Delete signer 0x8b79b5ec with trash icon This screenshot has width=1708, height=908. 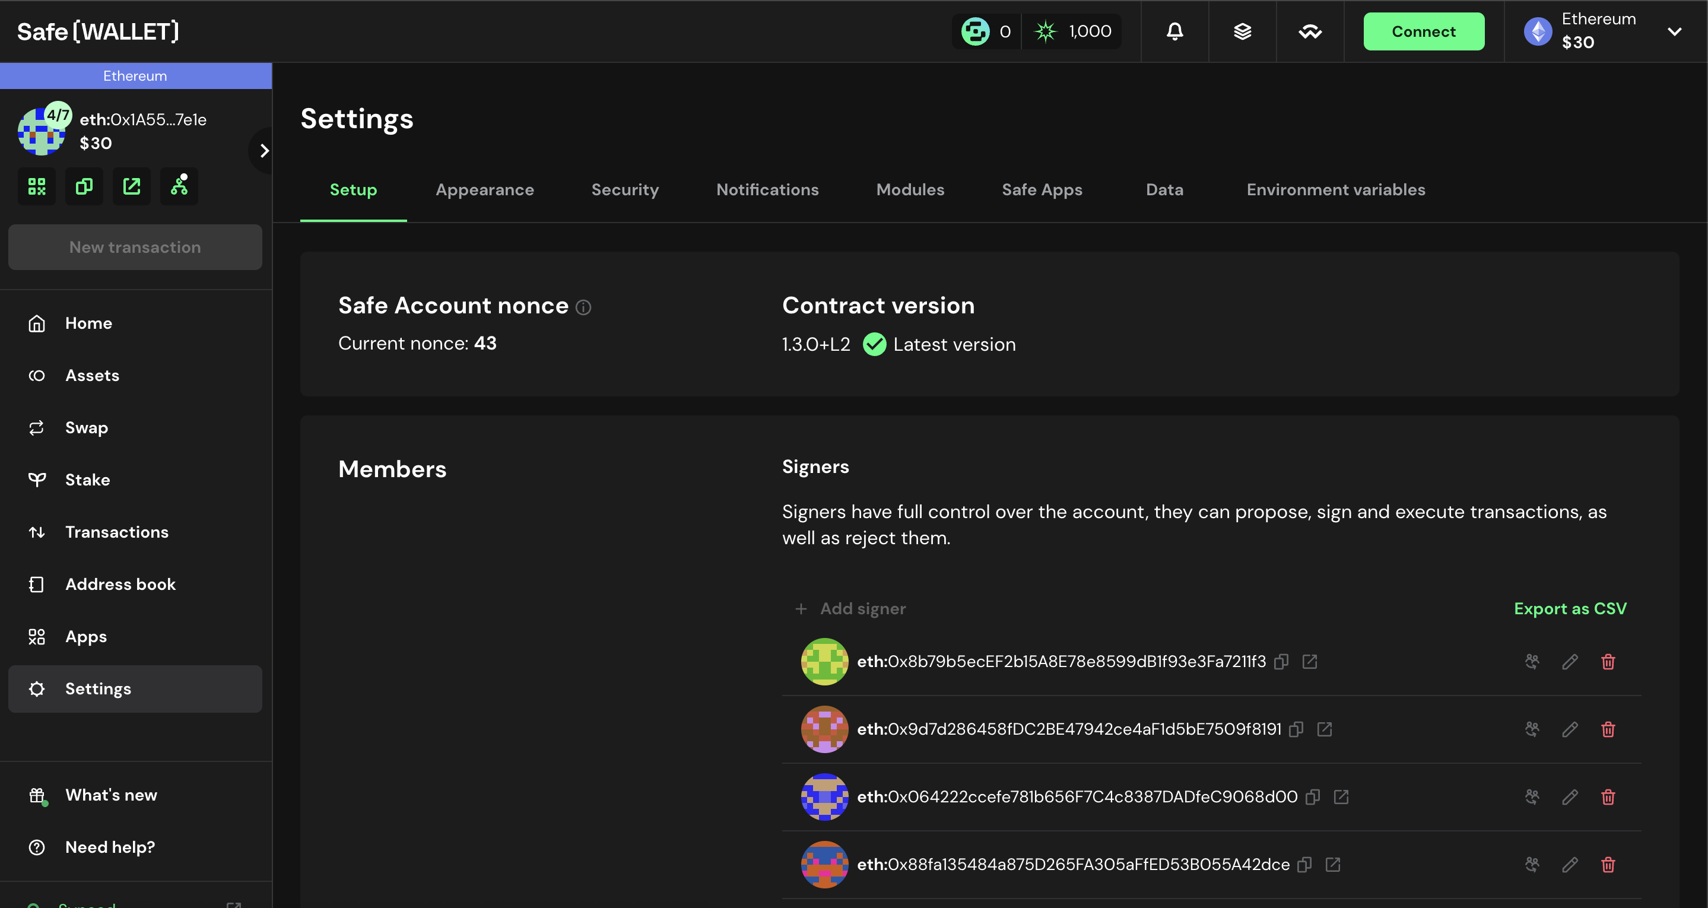[1608, 662]
